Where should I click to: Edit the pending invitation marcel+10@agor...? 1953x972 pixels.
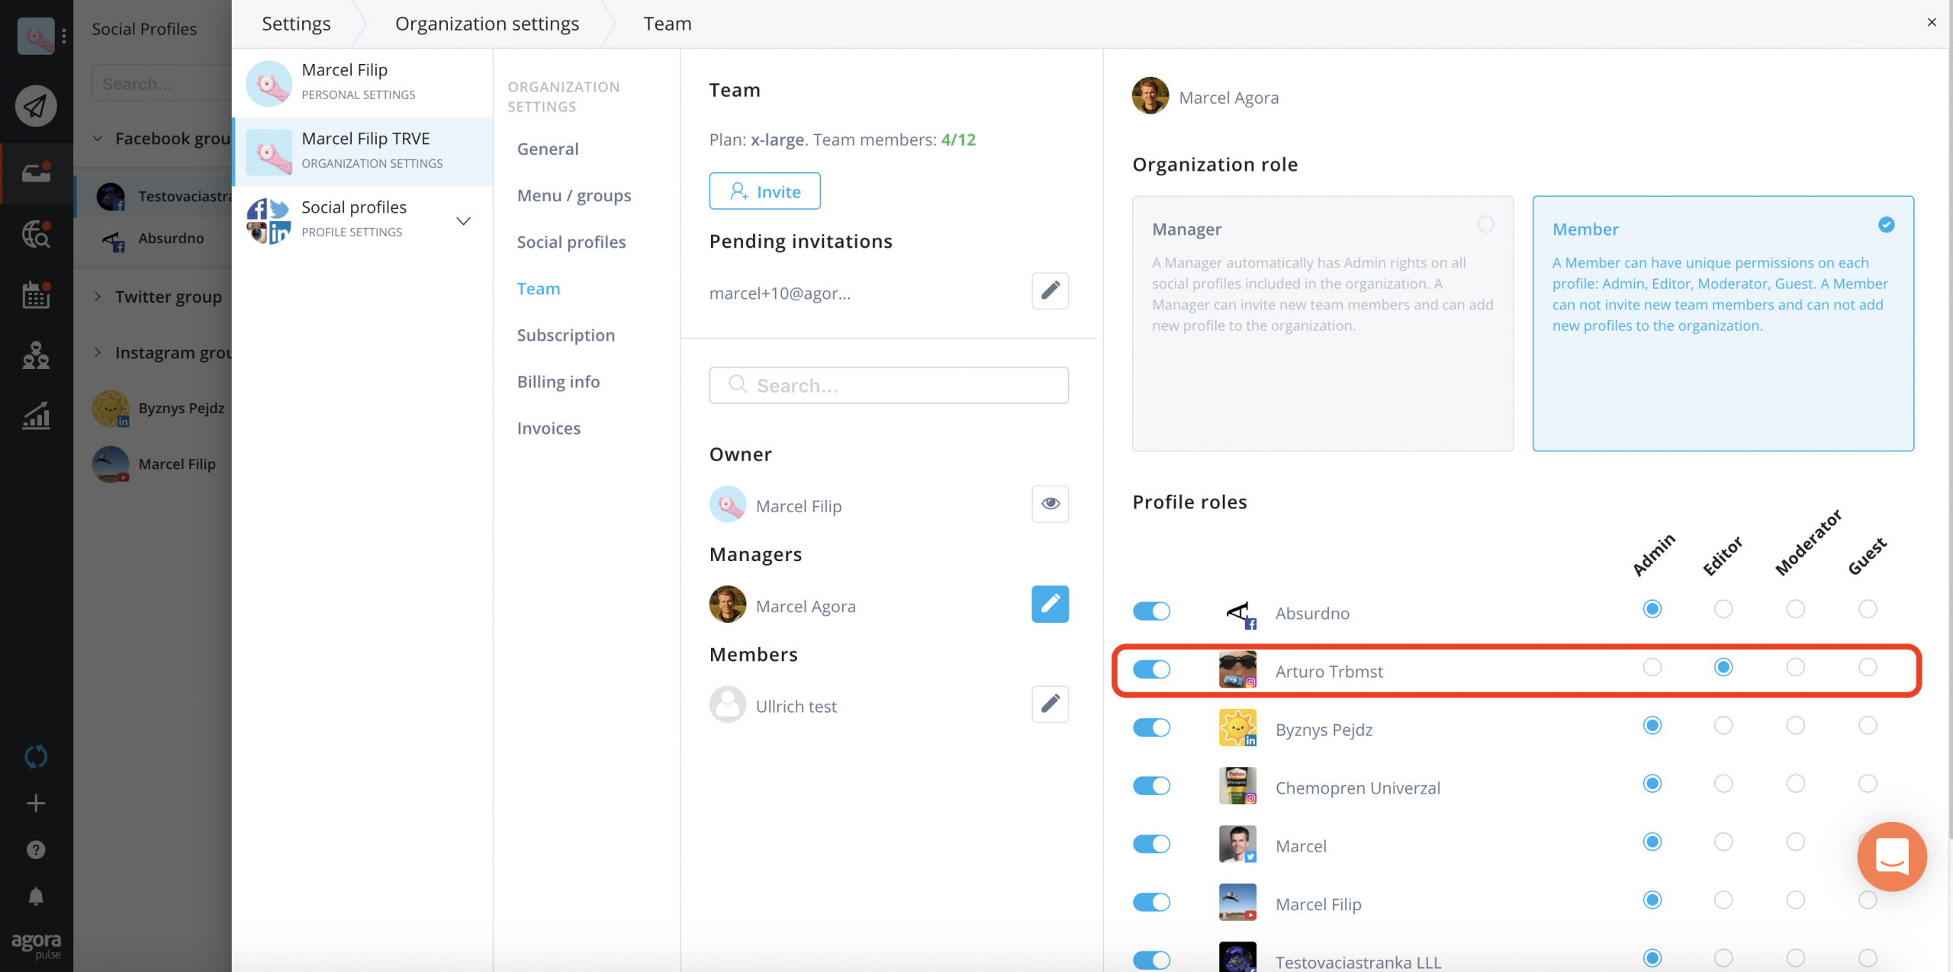(1050, 290)
